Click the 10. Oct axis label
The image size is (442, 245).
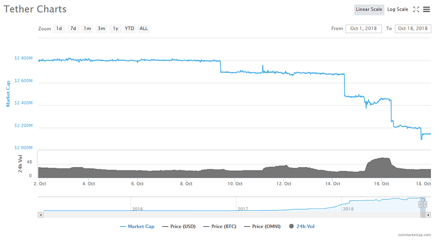coord(235,184)
